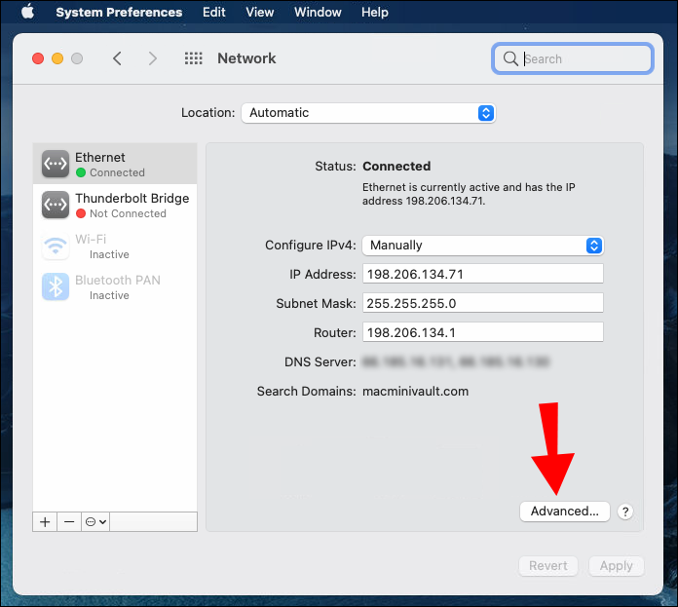Select Thunderbolt Bridge service
This screenshot has width=678, height=607.
click(115, 205)
